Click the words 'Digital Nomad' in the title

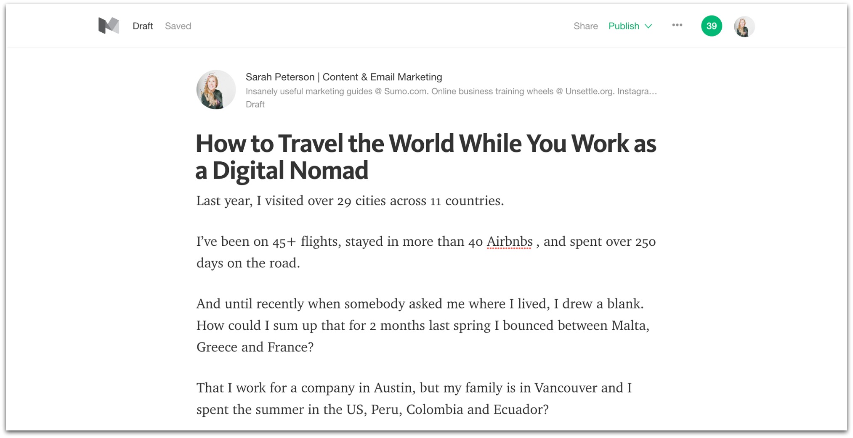(290, 170)
